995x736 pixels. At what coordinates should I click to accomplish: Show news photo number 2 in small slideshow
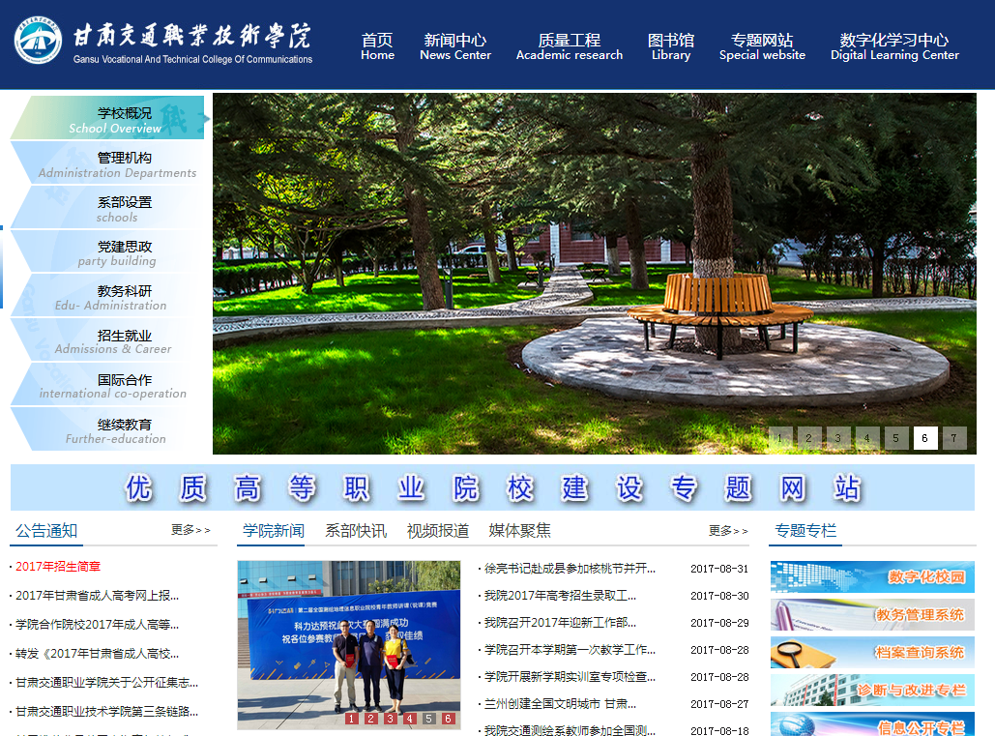pos(370,719)
